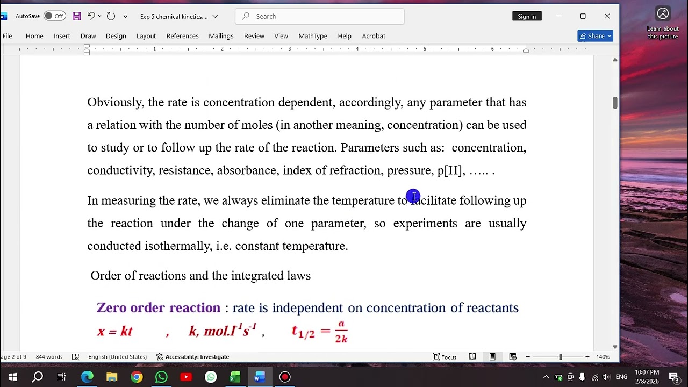The width and height of the screenshot is (688, 387).
Task: Click the vertical scrollbar thumb
Action: click(615, 103)
